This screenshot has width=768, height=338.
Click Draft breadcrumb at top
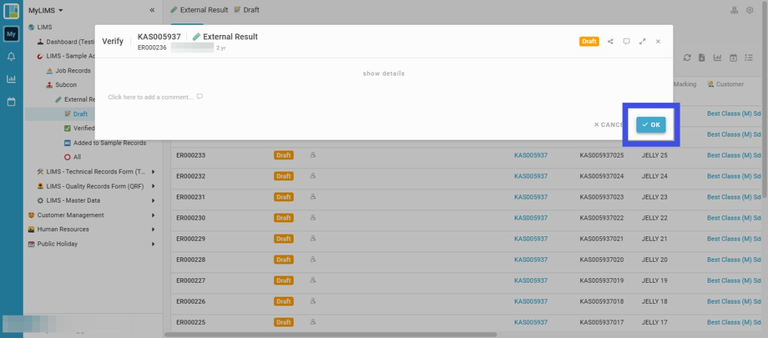(246, 10)
